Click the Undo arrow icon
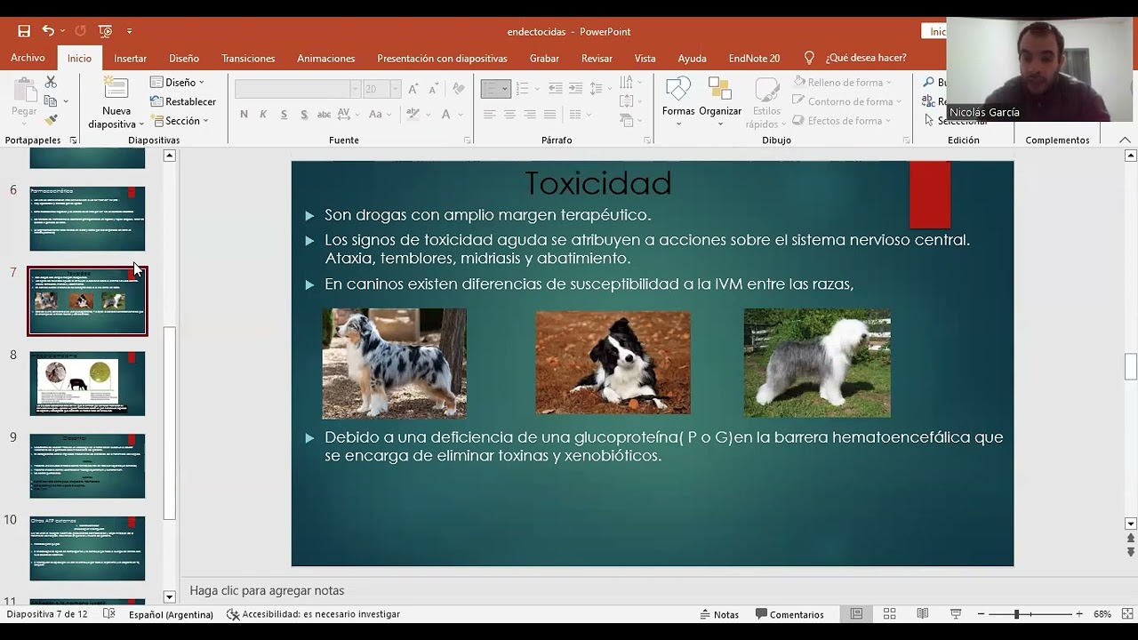The image size is (1138, 640). [48, 31]
